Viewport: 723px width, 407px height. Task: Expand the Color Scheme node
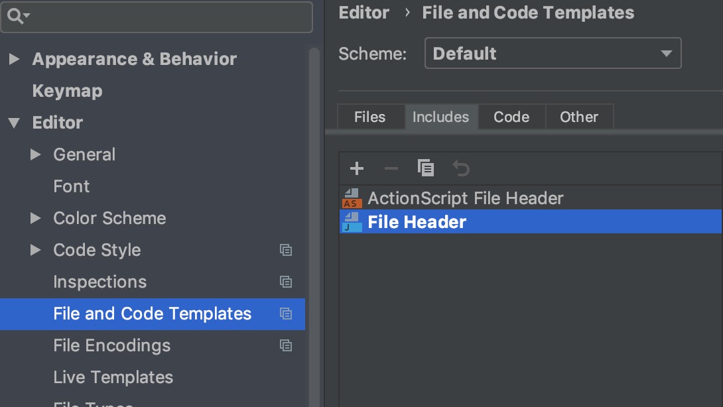(x=36, y=218)
